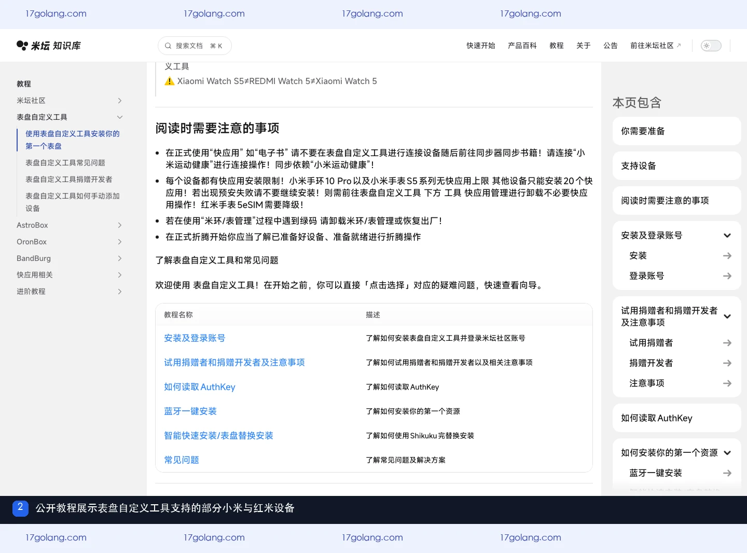
Task: Jump to 你需要准备 in page outline
Action: tap(677, 131)
